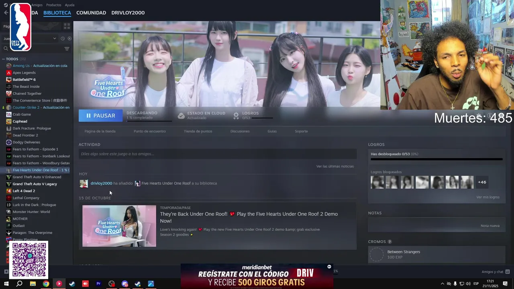
Task: Open Página de la tienda link
Action: coord(100,131)
